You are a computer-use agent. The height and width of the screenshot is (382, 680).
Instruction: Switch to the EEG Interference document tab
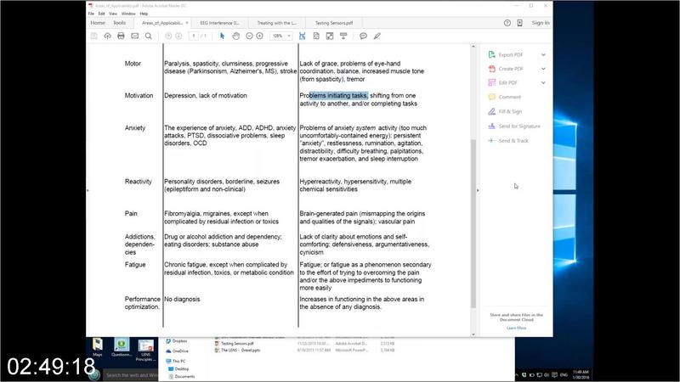tap(219, 23)
